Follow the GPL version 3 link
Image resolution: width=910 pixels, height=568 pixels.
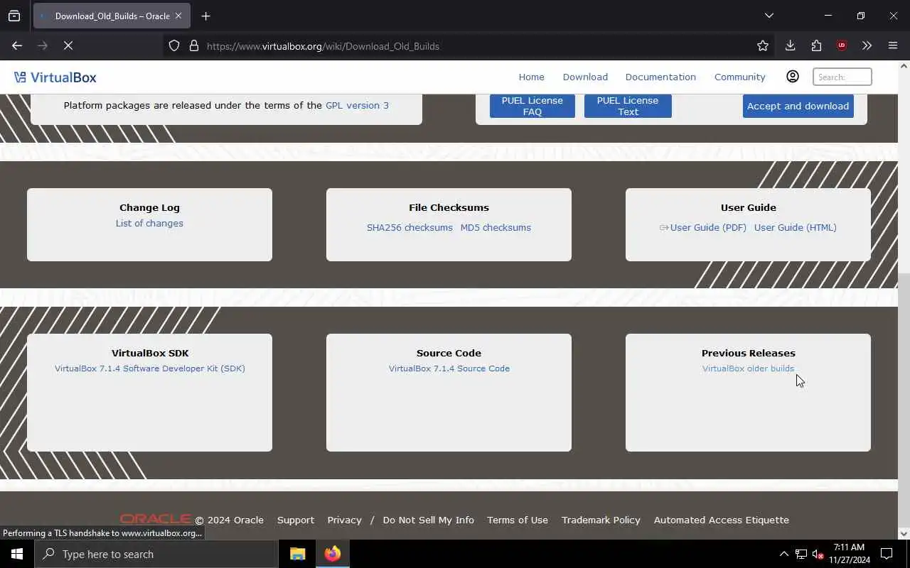(357, 105)
